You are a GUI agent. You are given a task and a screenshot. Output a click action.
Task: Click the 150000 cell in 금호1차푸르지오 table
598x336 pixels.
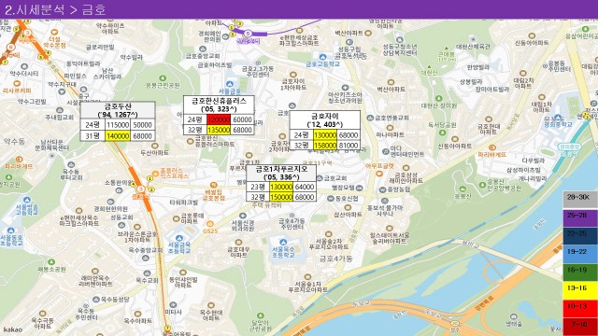[281, 197]
